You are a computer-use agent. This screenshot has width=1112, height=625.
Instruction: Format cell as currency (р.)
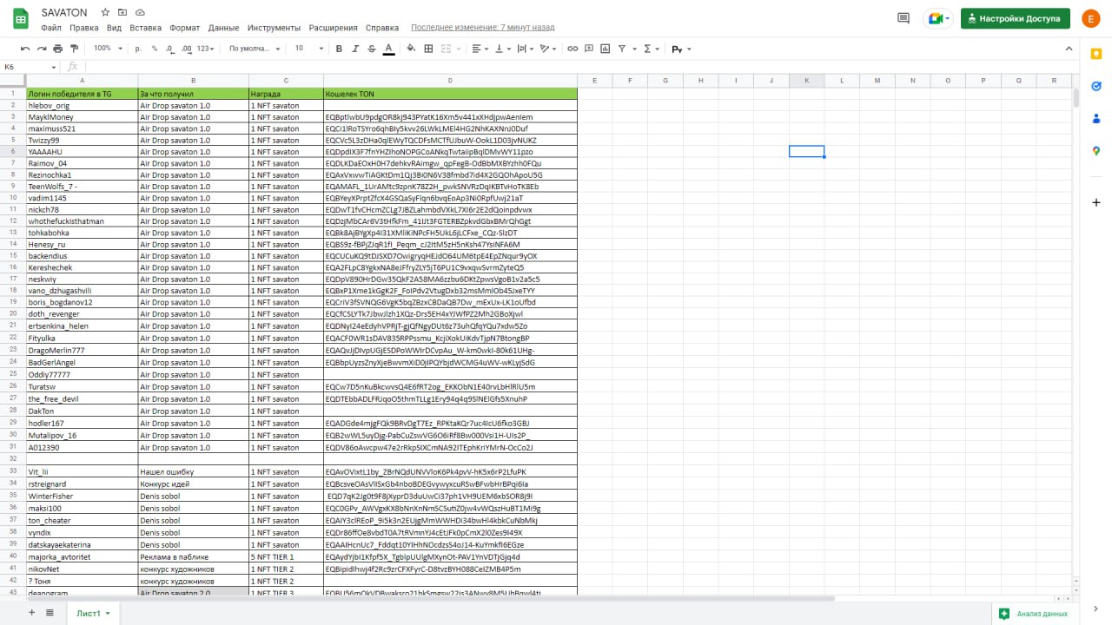click(138, 49)
